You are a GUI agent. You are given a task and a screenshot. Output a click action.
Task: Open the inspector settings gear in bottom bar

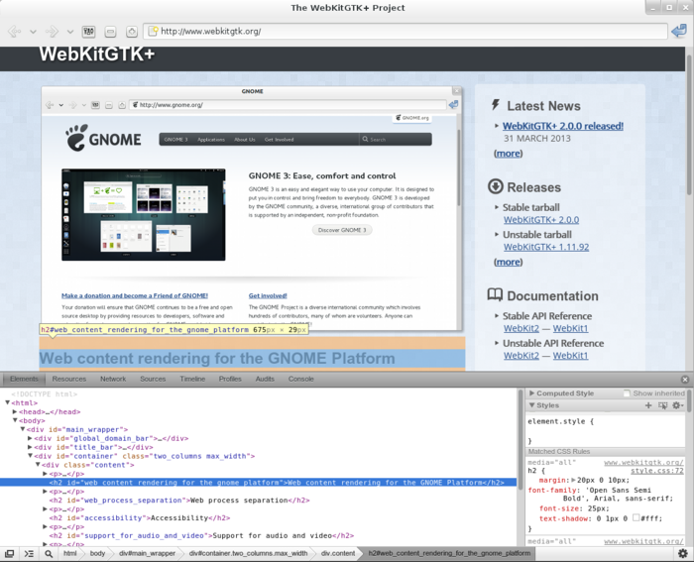(682, 554)
